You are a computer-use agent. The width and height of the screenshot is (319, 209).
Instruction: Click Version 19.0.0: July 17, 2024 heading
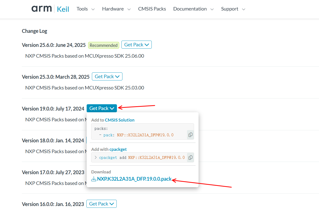click(53, 109)
